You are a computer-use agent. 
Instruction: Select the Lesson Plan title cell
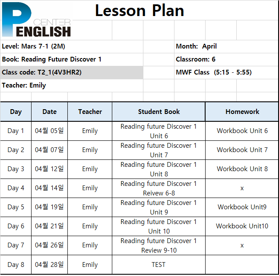(x=139, y=10)
